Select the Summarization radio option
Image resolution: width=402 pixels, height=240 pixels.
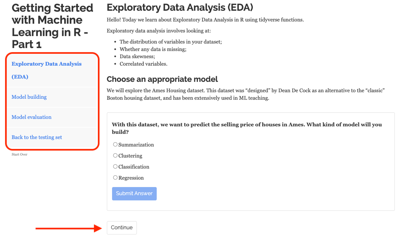(115, 145)
